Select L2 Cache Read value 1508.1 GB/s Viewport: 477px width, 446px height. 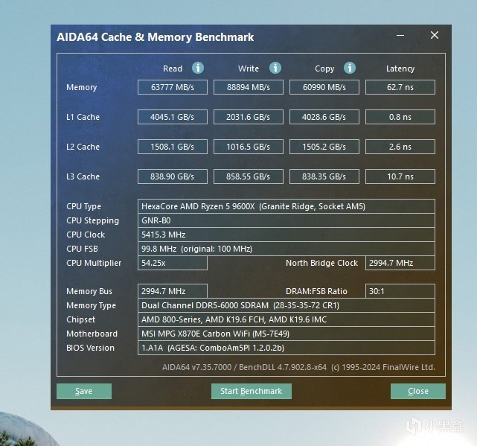coord(173,147)
